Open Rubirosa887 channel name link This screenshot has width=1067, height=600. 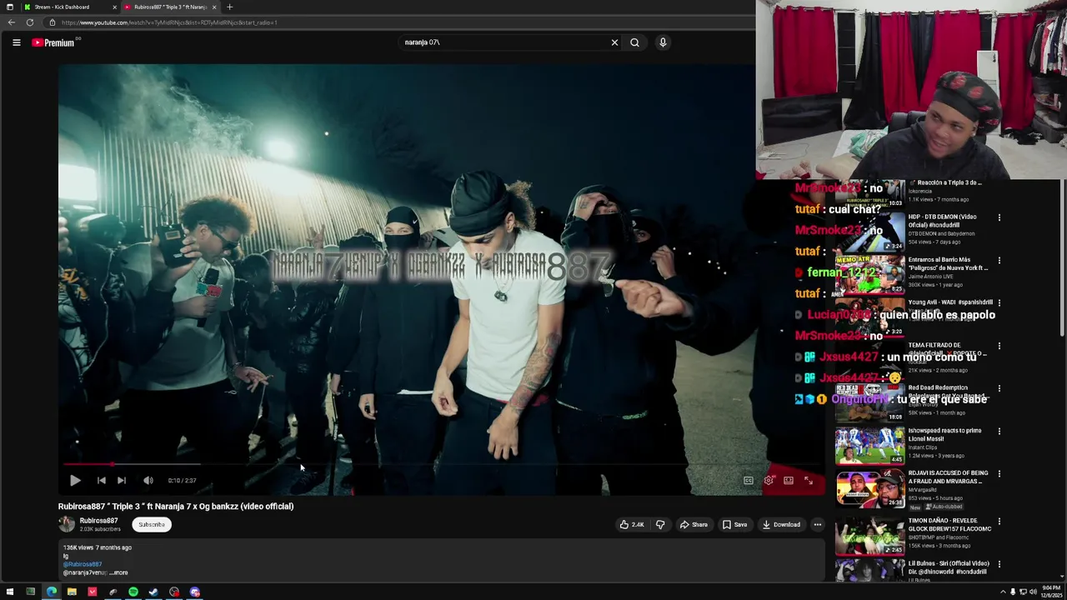pyautogui.click(x=98, y=521)
